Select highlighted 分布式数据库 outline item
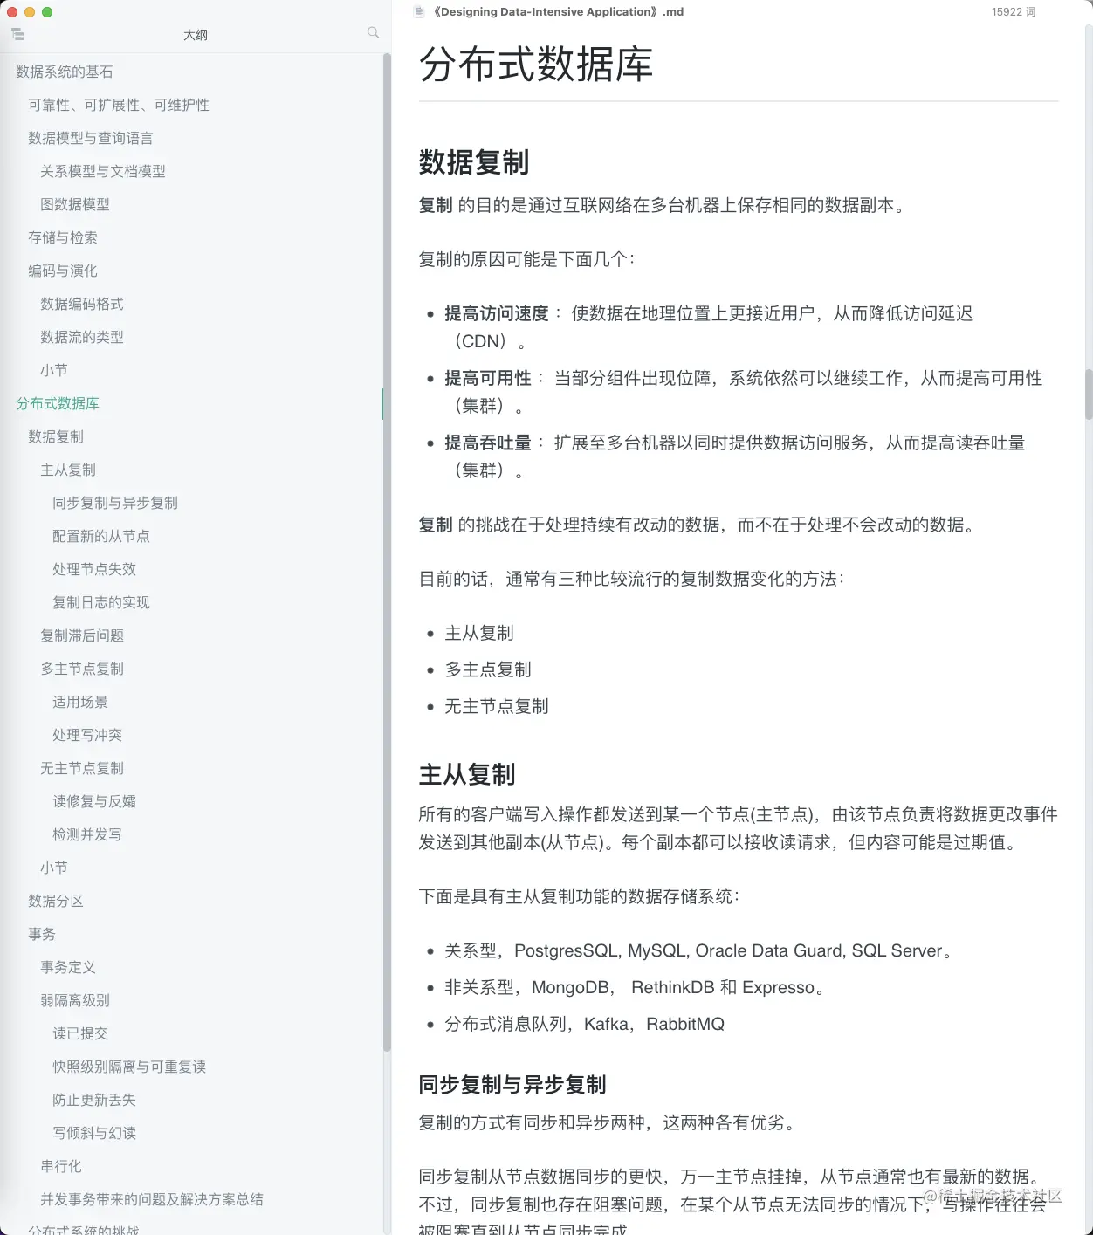Image resolution: width=1093 pixels, height=1235 pixels. pyautogui.click(x=58, y=403)
